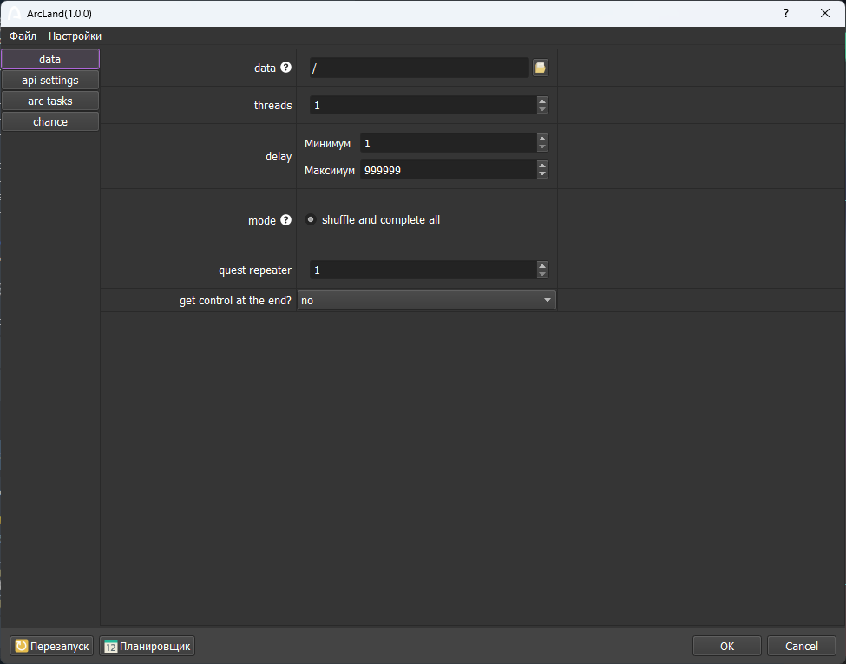Open the Планировщик scheduler button
The image size is (846, 664).
tap(148, 646)
